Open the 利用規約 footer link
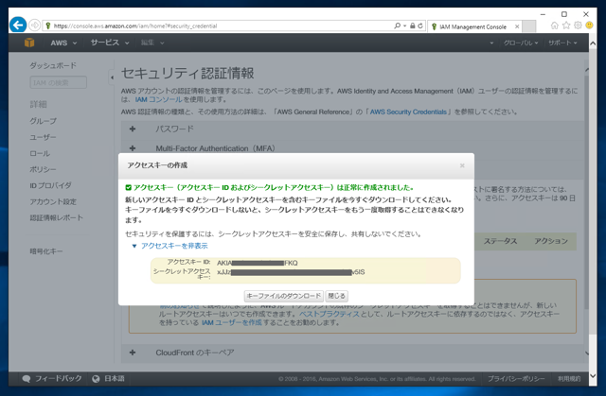Viewport: 606px width, 396px height. pyautogui.click(x=569, y=379)
